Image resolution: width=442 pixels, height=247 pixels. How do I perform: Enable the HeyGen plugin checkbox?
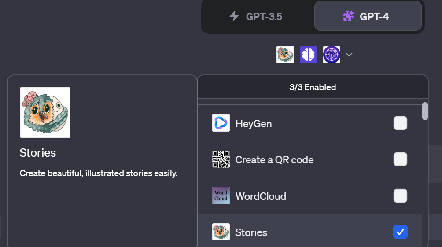[400, 123]
